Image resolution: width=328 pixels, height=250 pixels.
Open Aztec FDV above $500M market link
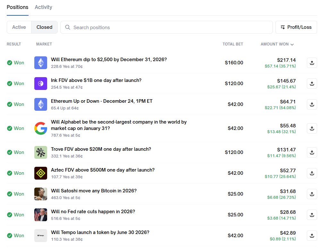pos(103,170)
